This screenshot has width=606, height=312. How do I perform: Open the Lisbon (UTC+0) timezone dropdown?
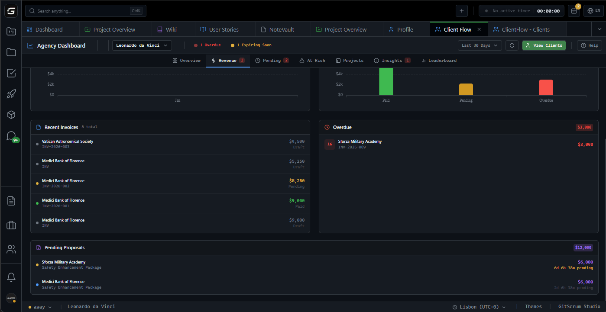pos(479,306)
